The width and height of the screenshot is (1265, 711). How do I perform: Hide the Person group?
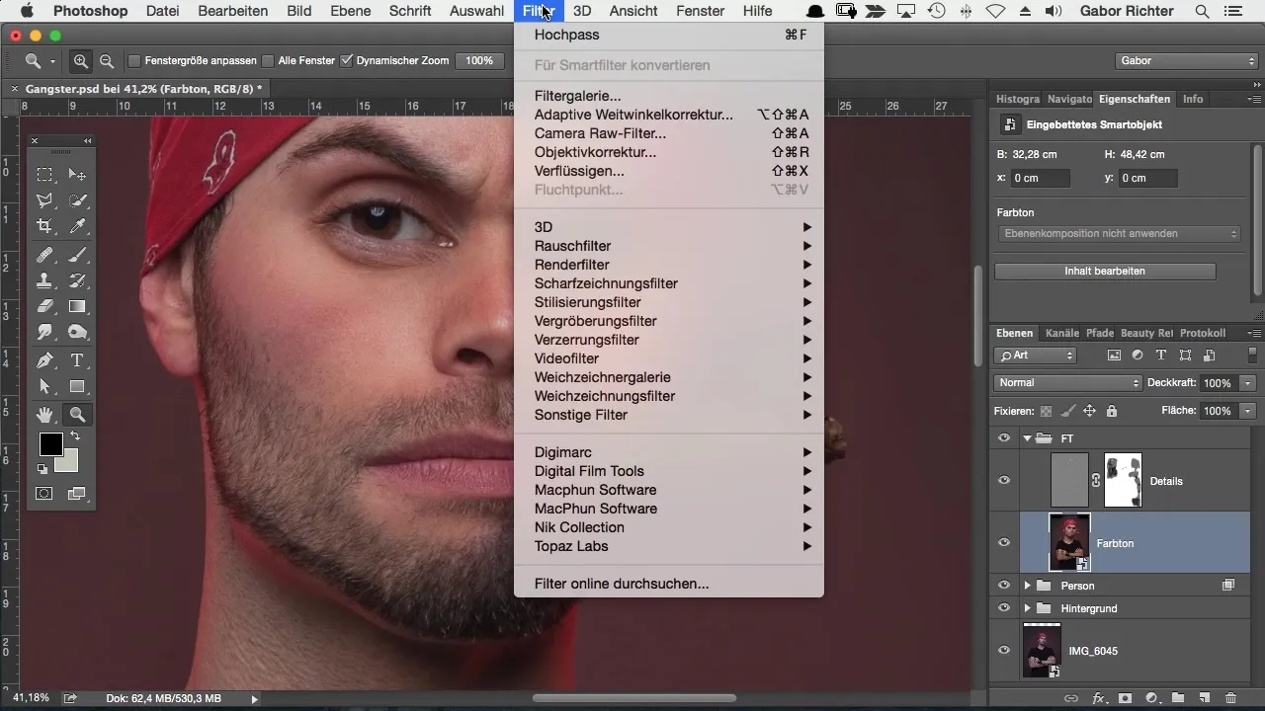click(x=1004, y=586)
